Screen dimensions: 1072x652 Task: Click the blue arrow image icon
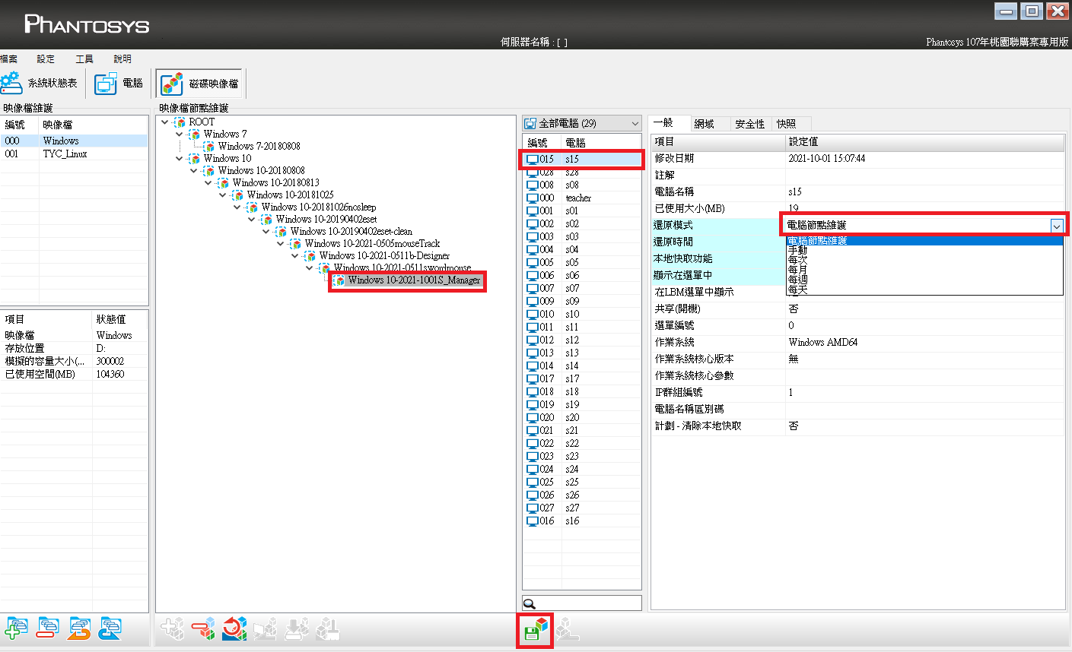[111, 628]
